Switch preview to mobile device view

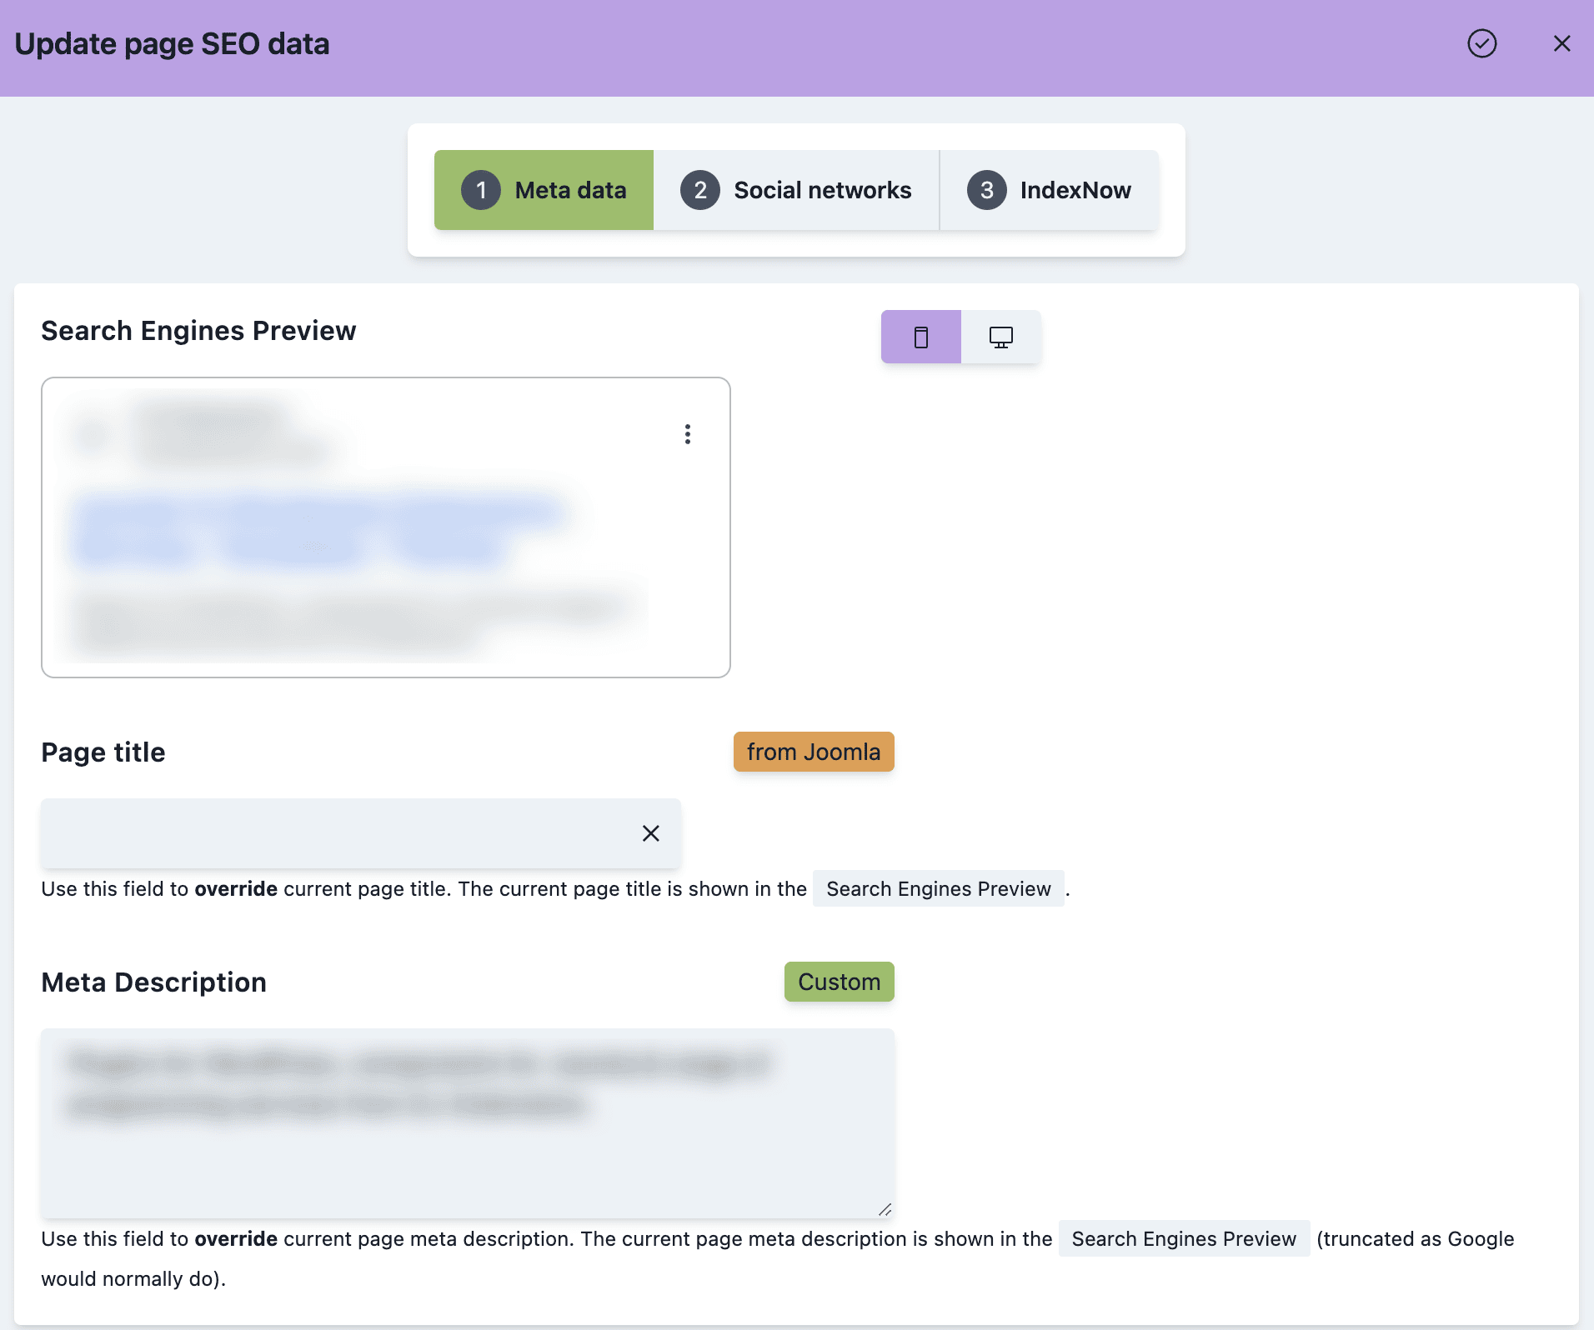tap(920, 337)
